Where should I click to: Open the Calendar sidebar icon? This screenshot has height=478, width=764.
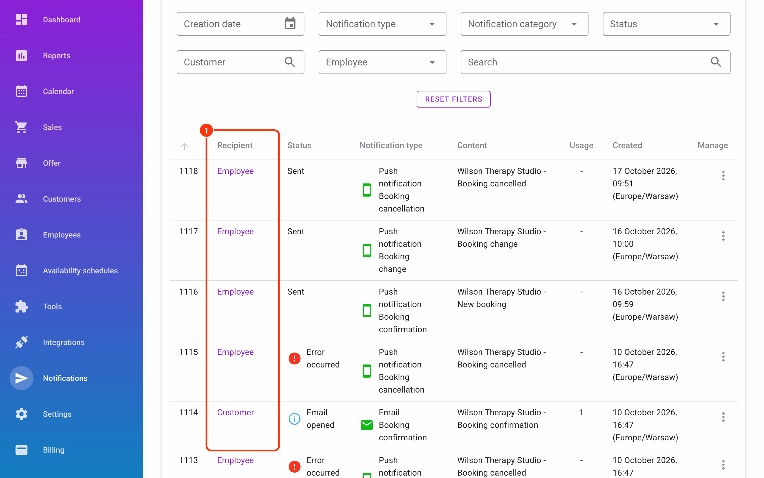point(21,91)
